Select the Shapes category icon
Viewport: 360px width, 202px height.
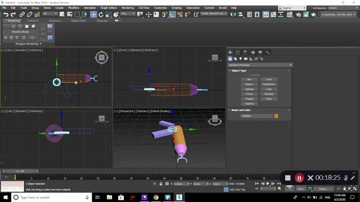pos(235,59)
